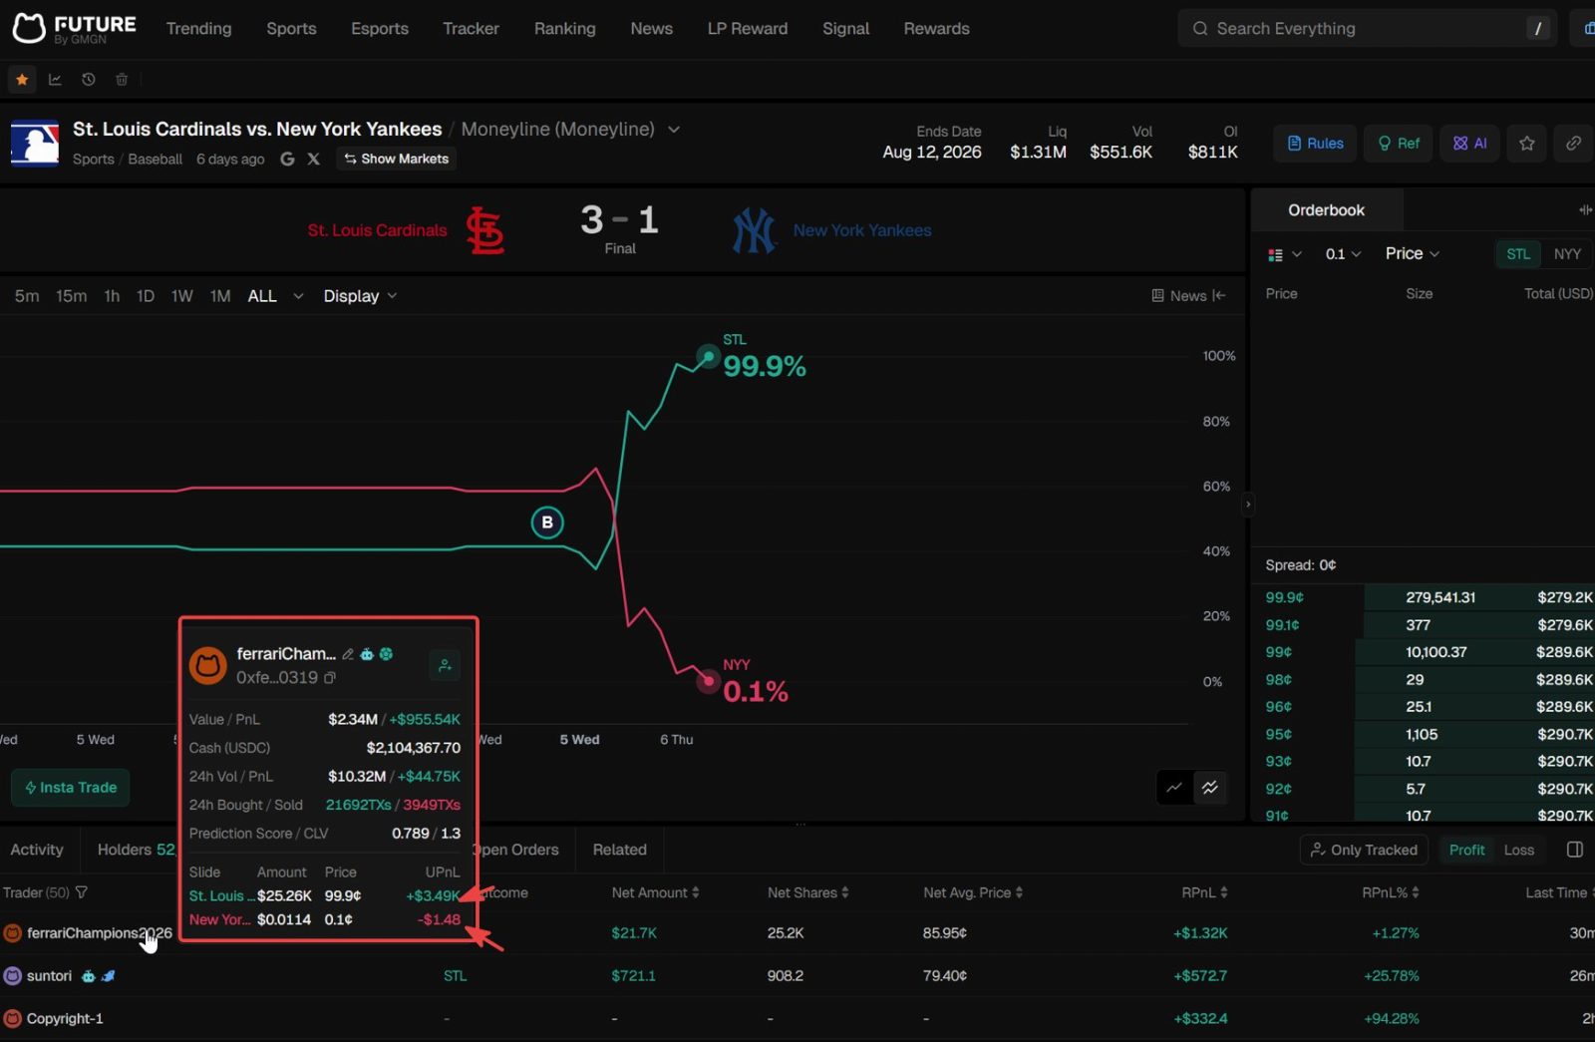Select the NYY orderbook side
This screenshot has height=1042, width=1595.
[x=1567, y=254]
